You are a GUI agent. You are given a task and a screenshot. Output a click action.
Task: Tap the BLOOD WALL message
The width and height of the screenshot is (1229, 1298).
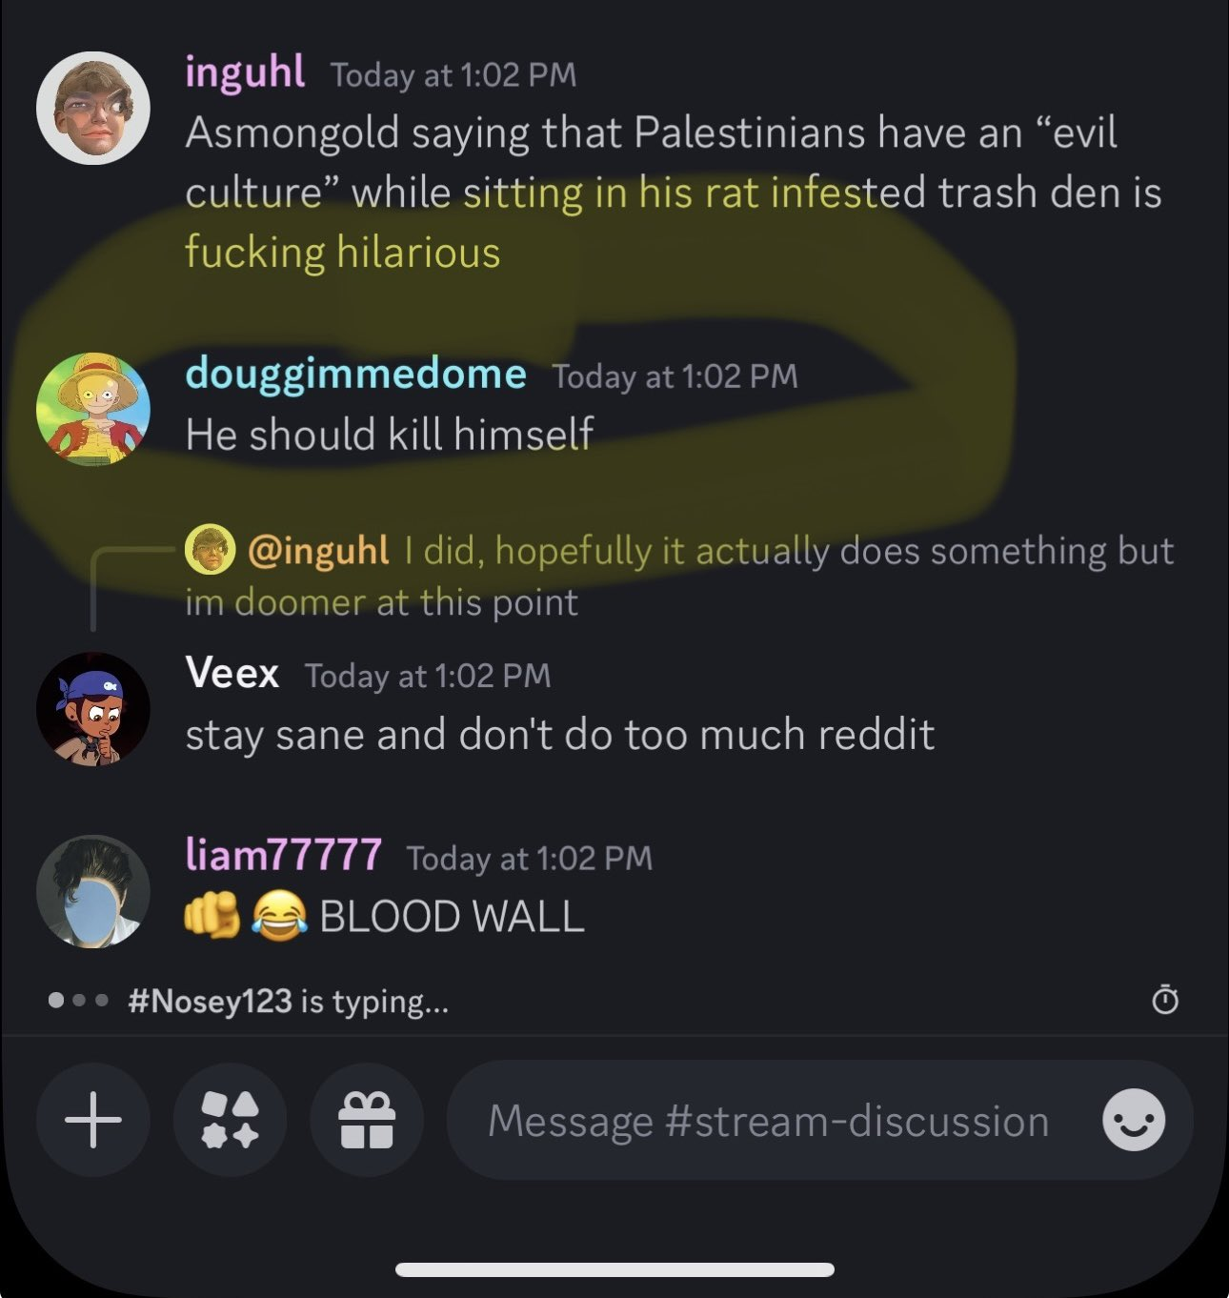point(385,917)
